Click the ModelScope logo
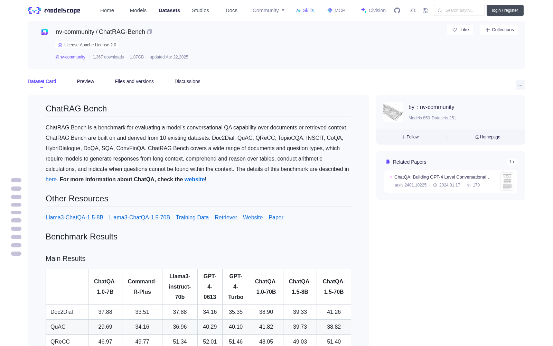553x346 pixels. [x=54, y=10]
